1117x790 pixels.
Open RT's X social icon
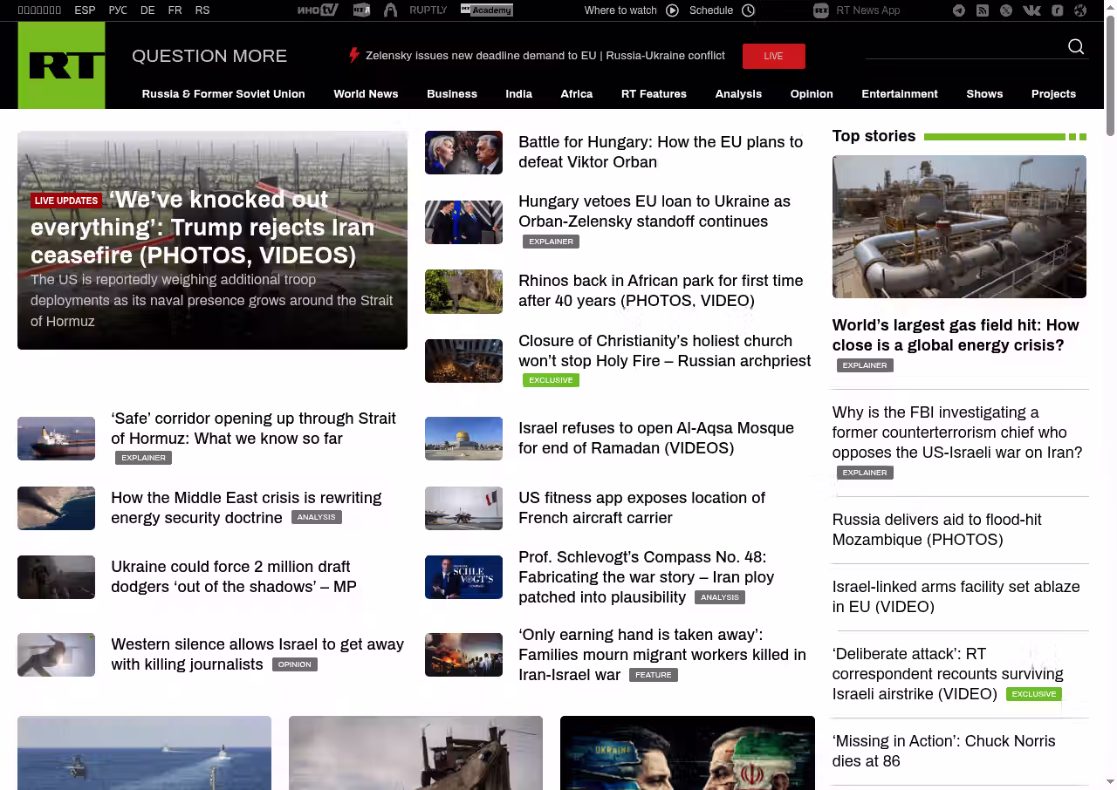coord(1006,10)
